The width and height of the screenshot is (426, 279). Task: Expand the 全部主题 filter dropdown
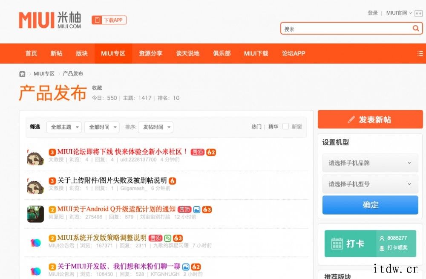point(64,127)
